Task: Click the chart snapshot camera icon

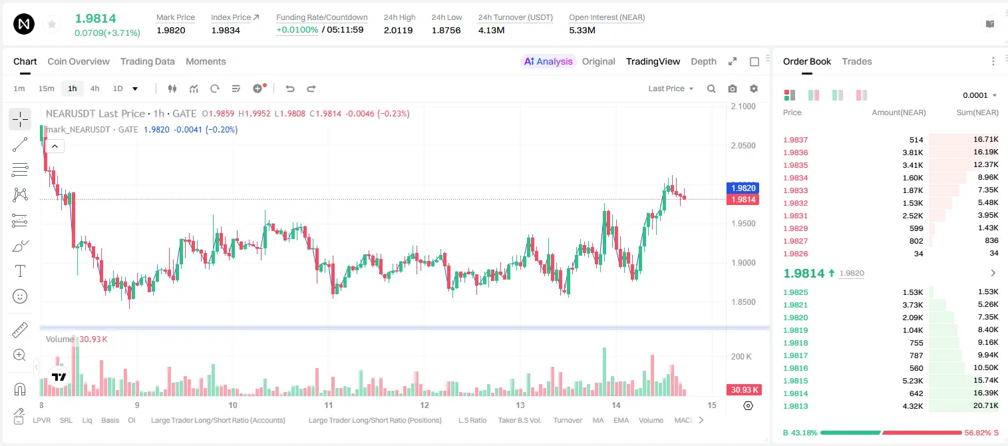Action: tap(733, 89)
